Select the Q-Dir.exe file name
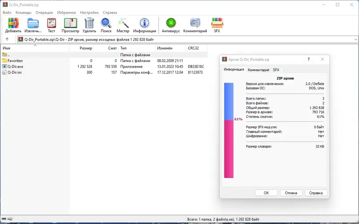 click(15, 66)
